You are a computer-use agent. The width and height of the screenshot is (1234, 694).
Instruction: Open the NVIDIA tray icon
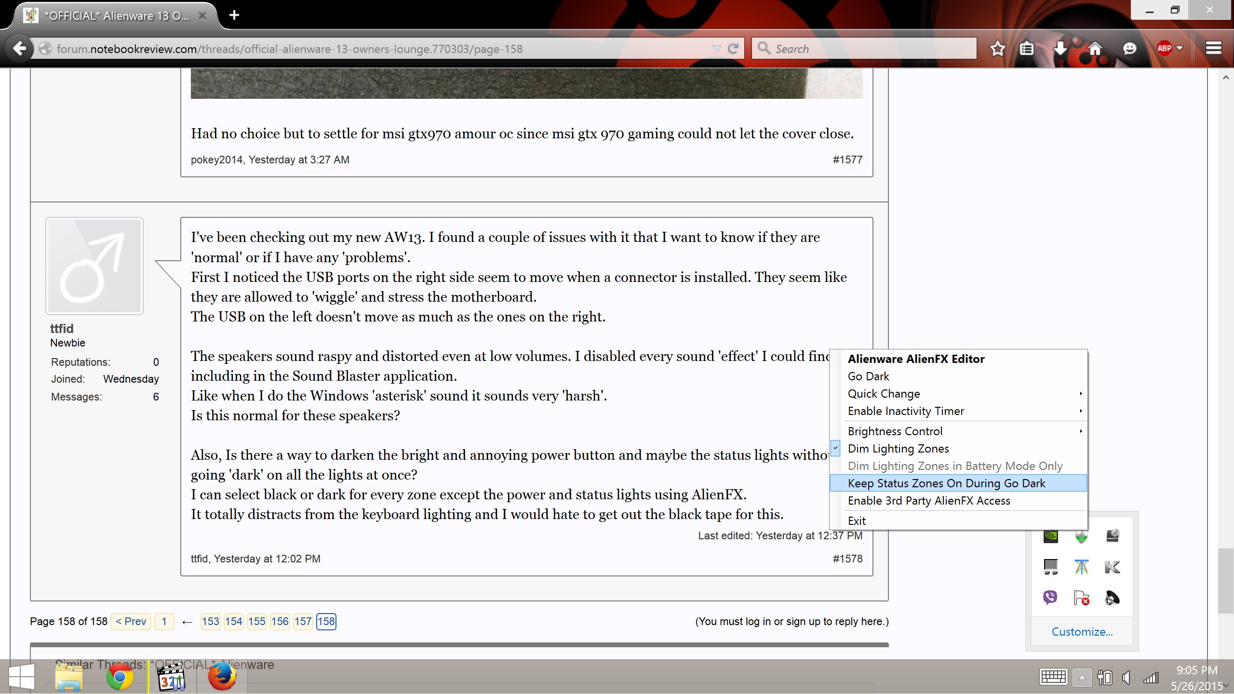point(1051,536)
